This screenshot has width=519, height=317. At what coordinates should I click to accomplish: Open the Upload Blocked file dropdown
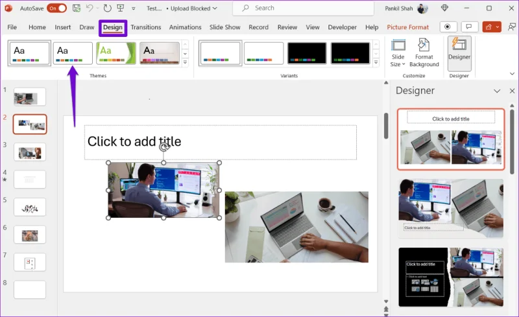(x=193, y=8)
